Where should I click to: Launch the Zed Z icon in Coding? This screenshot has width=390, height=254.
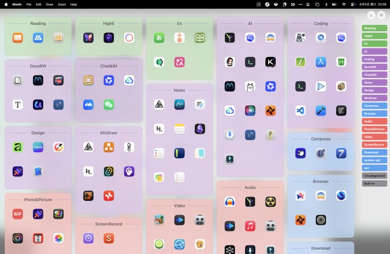click(341, 111)
